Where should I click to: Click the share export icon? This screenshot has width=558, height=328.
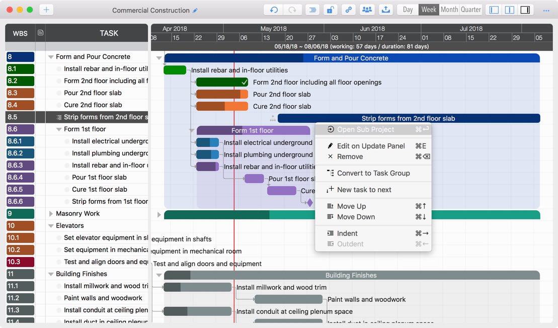pos(386,10)
